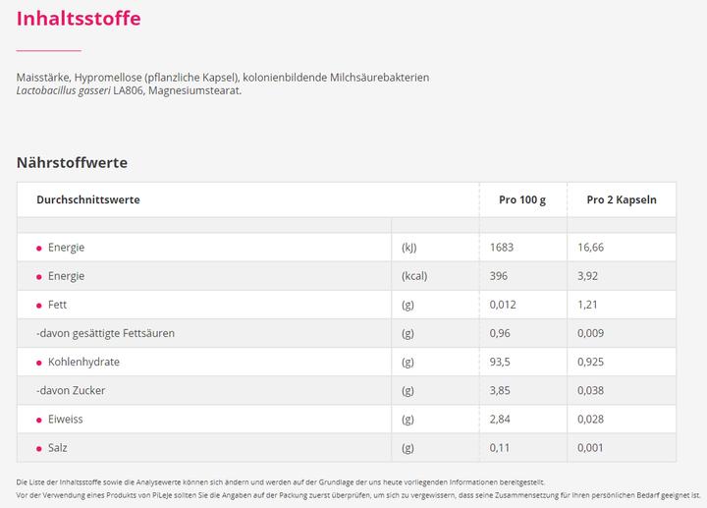Click the Lactobacillus gasseri italic text

point(64,90)
